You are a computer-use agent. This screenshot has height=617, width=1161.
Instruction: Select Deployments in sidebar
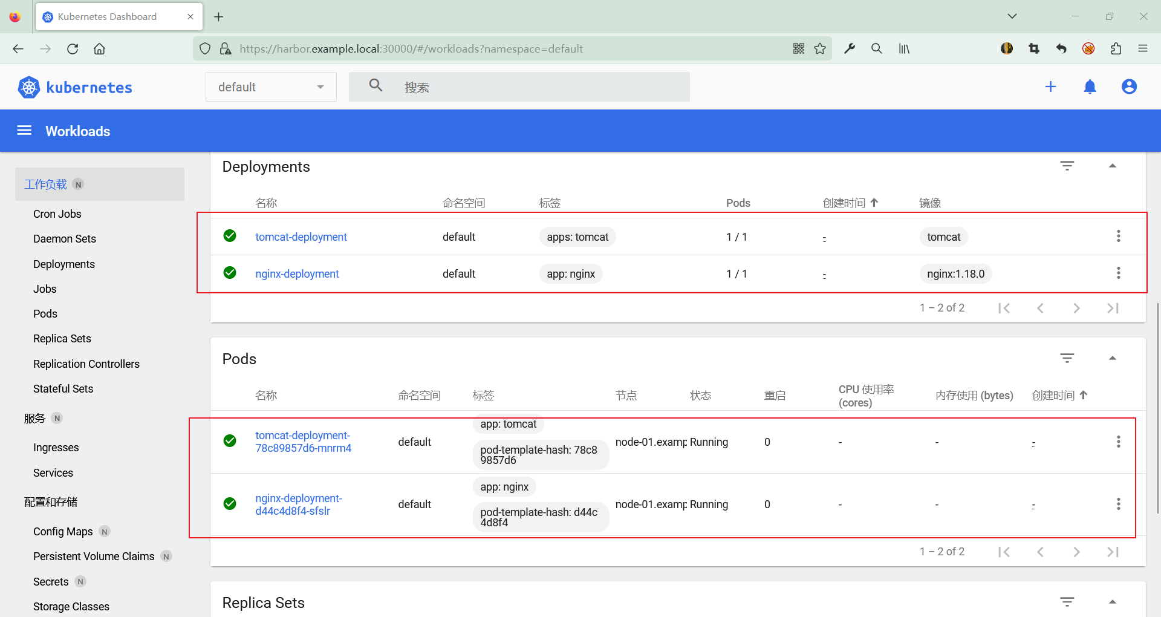64,264
